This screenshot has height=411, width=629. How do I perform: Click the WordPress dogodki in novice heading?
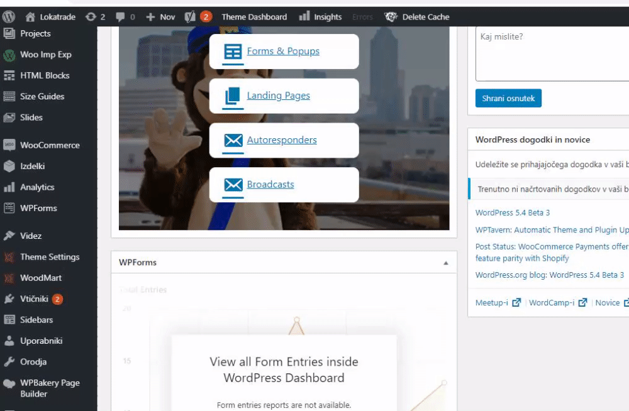coord(532,140)
